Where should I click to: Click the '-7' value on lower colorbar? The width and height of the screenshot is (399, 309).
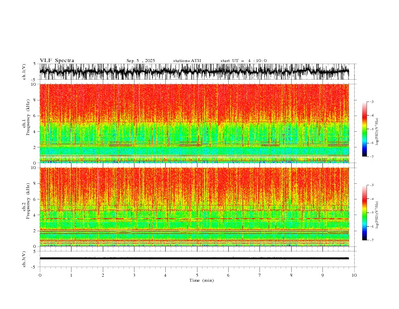(371, 240)
